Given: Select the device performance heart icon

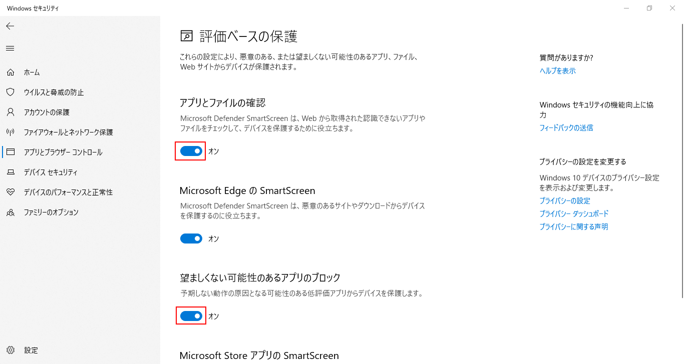Looking at the screenshot, I should coord(11,192).
